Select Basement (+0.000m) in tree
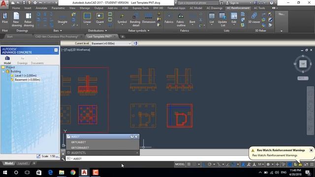This screenshot has width=315, height=177. click(x=28, y=80)
